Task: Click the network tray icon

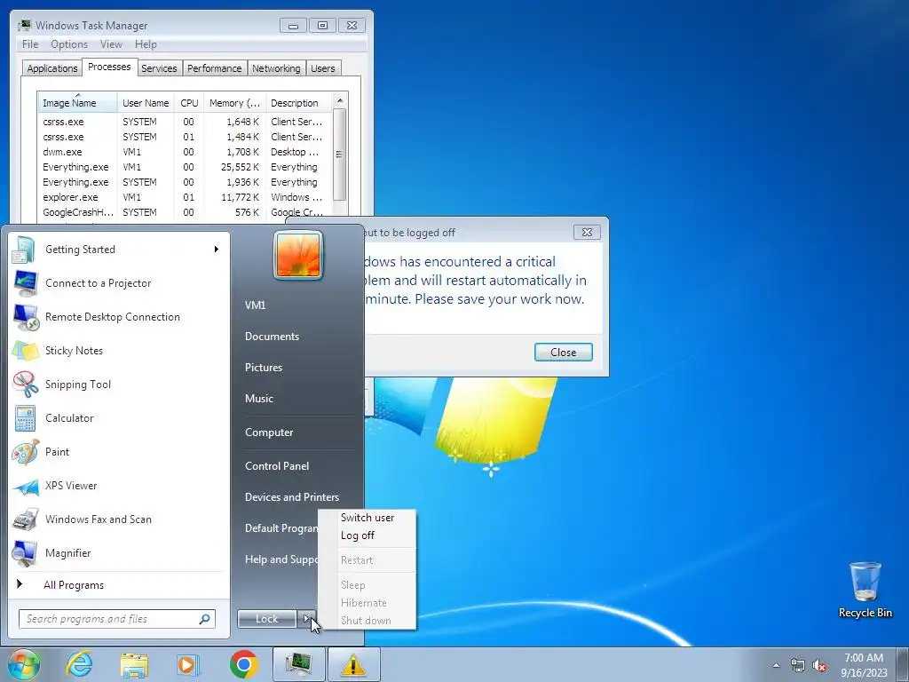Action: point(798,666)
